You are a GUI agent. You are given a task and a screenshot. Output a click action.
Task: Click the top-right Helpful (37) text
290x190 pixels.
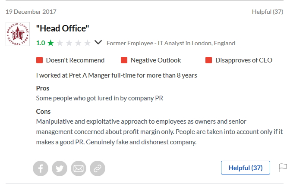coord(267,12)
